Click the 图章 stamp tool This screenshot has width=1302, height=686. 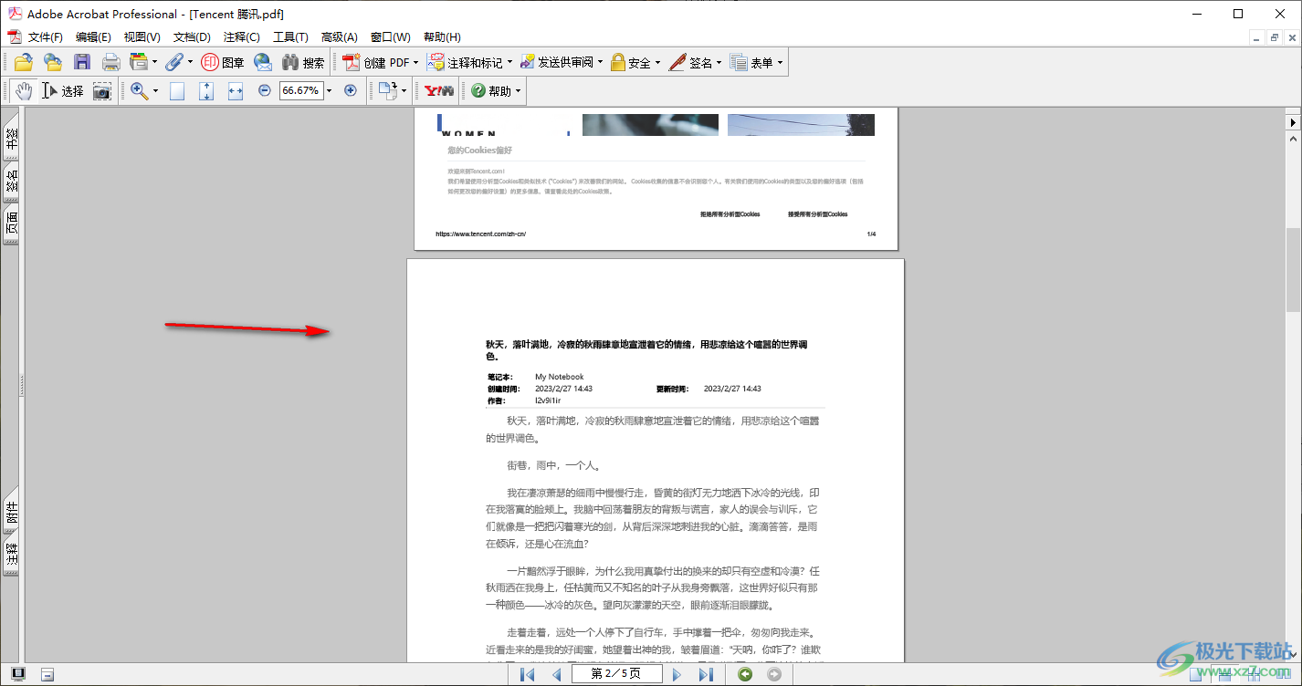[x=223, y=62]
